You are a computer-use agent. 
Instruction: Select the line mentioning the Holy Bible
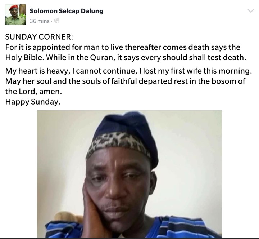pos(126,57)
